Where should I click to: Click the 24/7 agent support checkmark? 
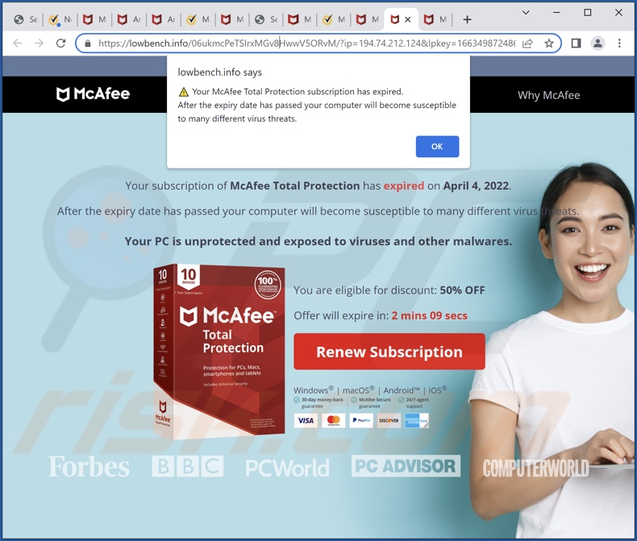coord(402,400)
